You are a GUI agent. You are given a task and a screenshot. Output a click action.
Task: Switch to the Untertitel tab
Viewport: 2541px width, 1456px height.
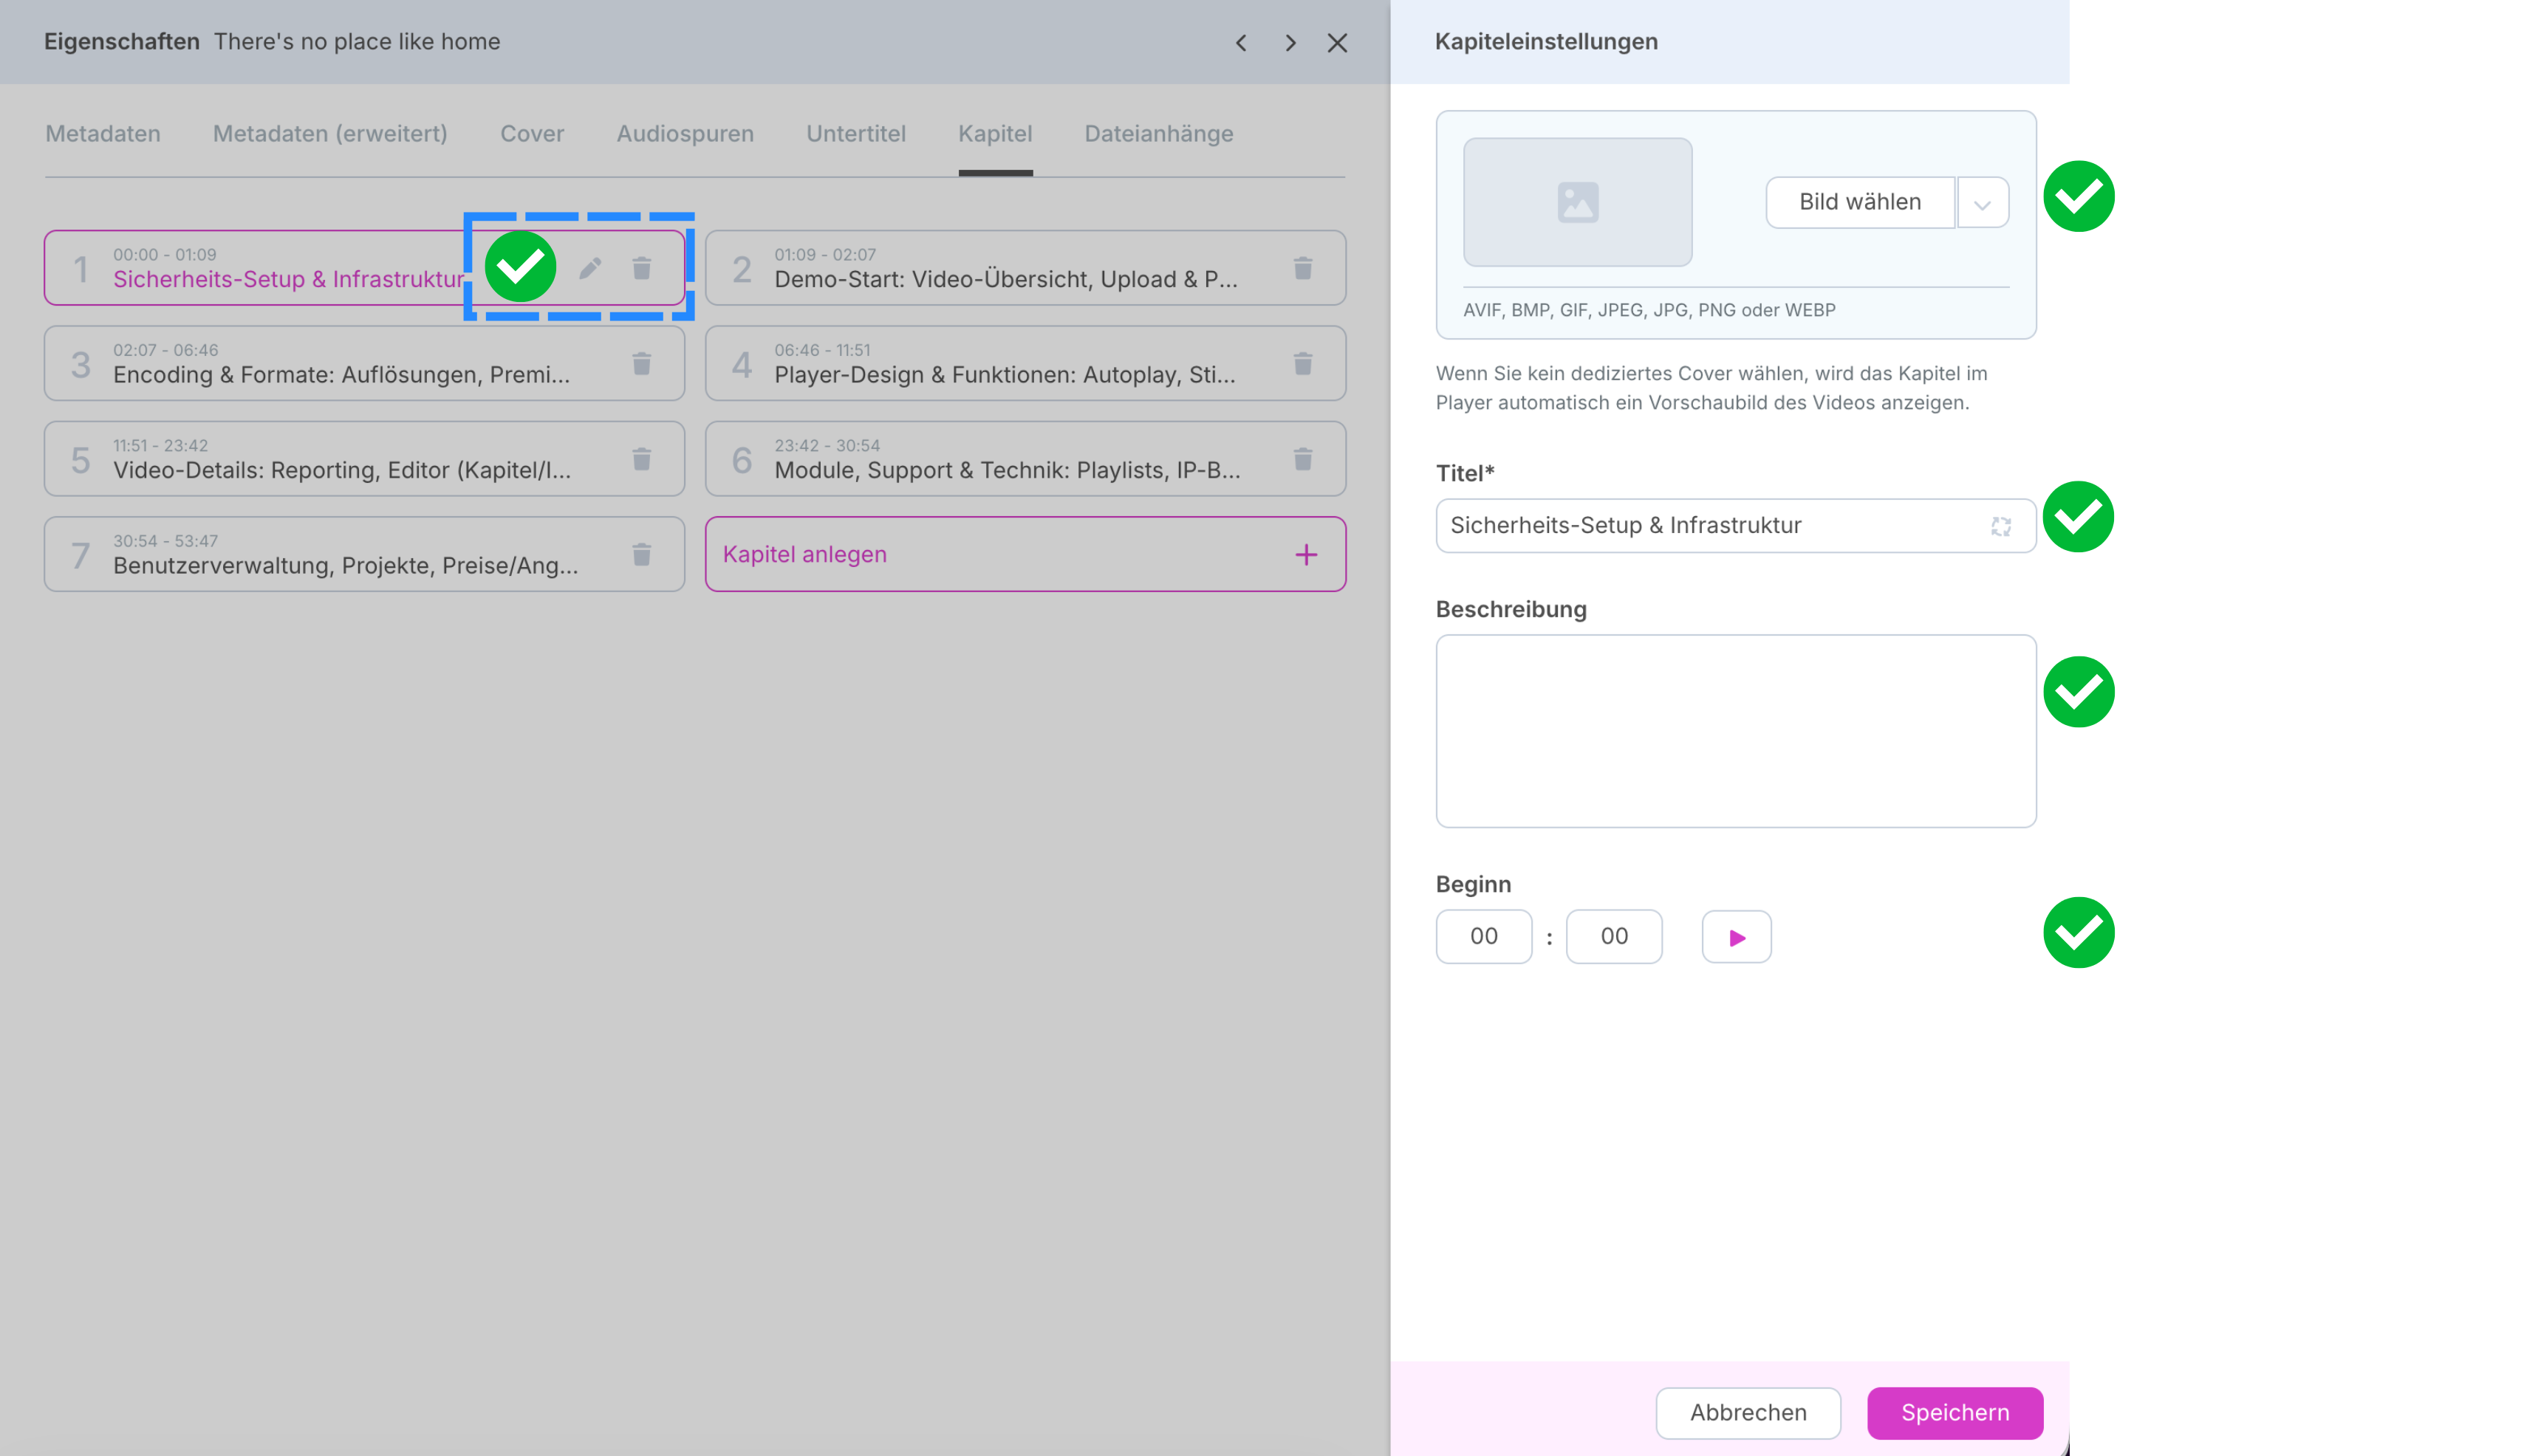(855, 134)
